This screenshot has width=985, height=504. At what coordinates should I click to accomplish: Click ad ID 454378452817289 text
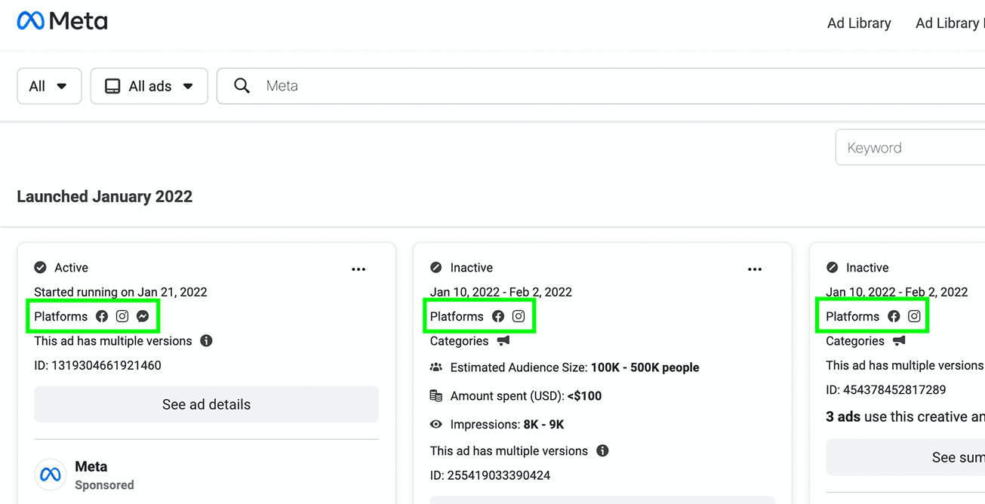click(x=886, y=390)
